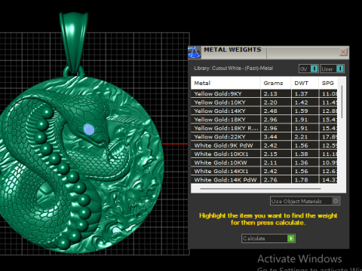Select the White Gold:10KX1 row

pos(264,154)
